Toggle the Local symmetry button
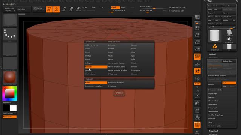241x135 pixels. point(197,71)
